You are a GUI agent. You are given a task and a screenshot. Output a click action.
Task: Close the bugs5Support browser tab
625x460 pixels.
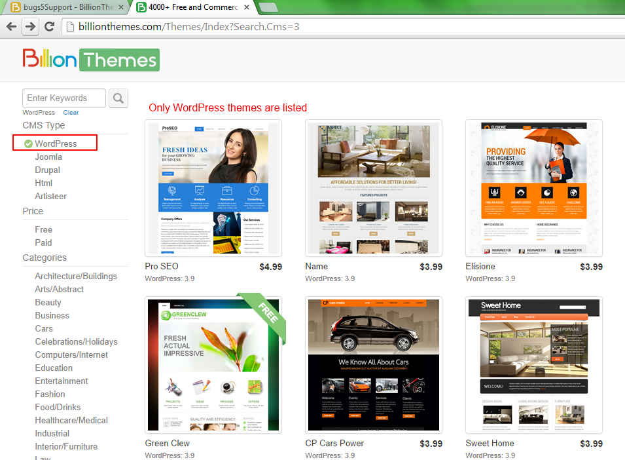[x=120, y=8]
